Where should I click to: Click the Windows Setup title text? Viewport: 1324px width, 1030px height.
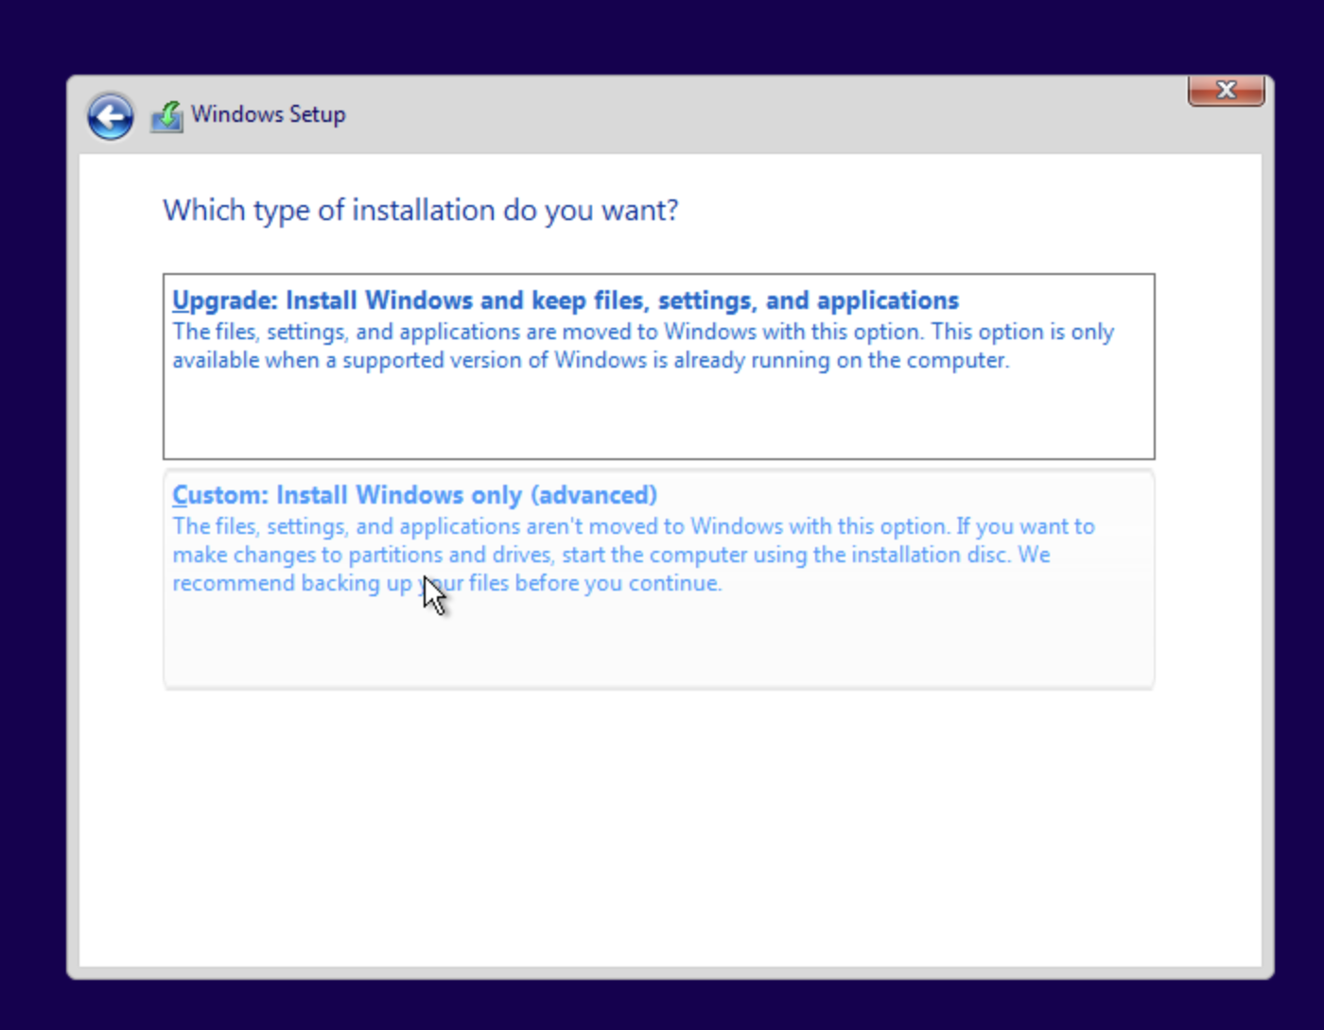click(x=269, y=114)
